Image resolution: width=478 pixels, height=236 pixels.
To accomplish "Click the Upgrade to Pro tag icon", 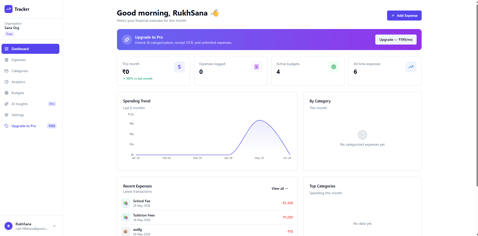I will 7,126.
